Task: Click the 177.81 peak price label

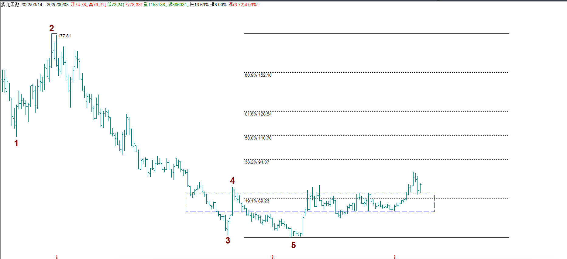Action: (64, 36)
